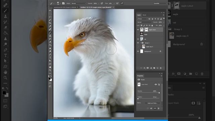215x121 pixels.
Task: Click foreground color swatch in main toolbar
Action: 49,79
